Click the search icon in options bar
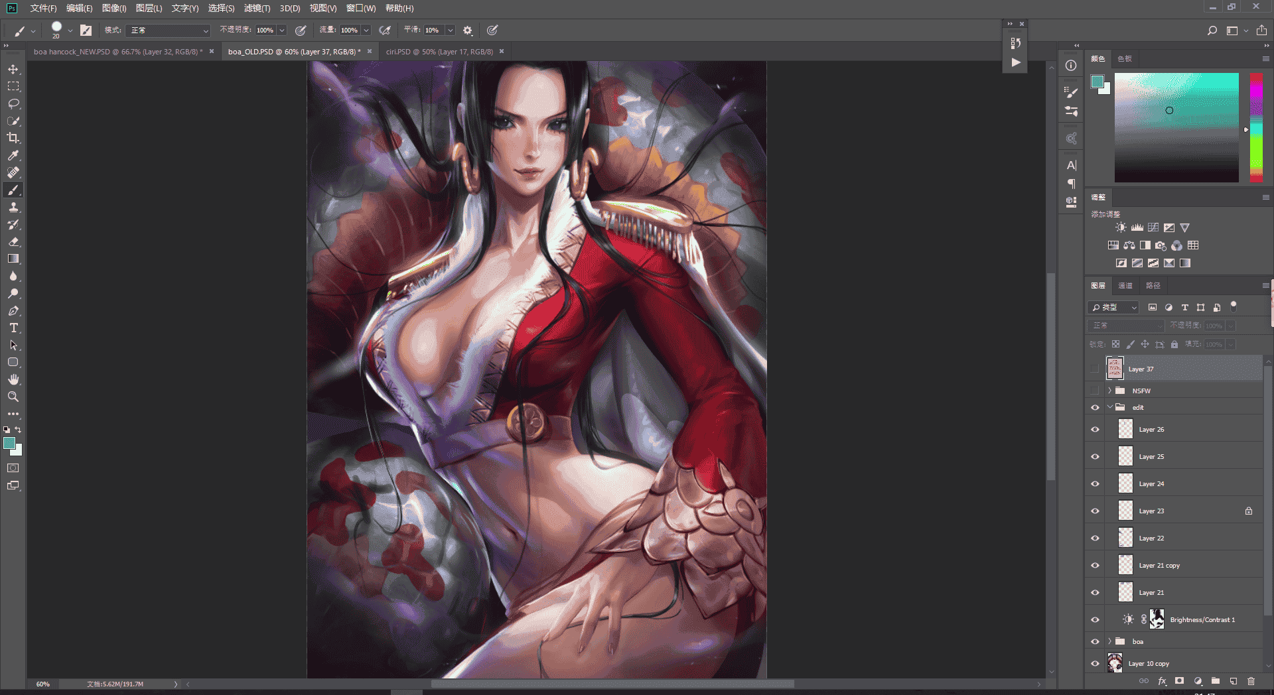The image size is (1274, 695). tap(1212, 31)
